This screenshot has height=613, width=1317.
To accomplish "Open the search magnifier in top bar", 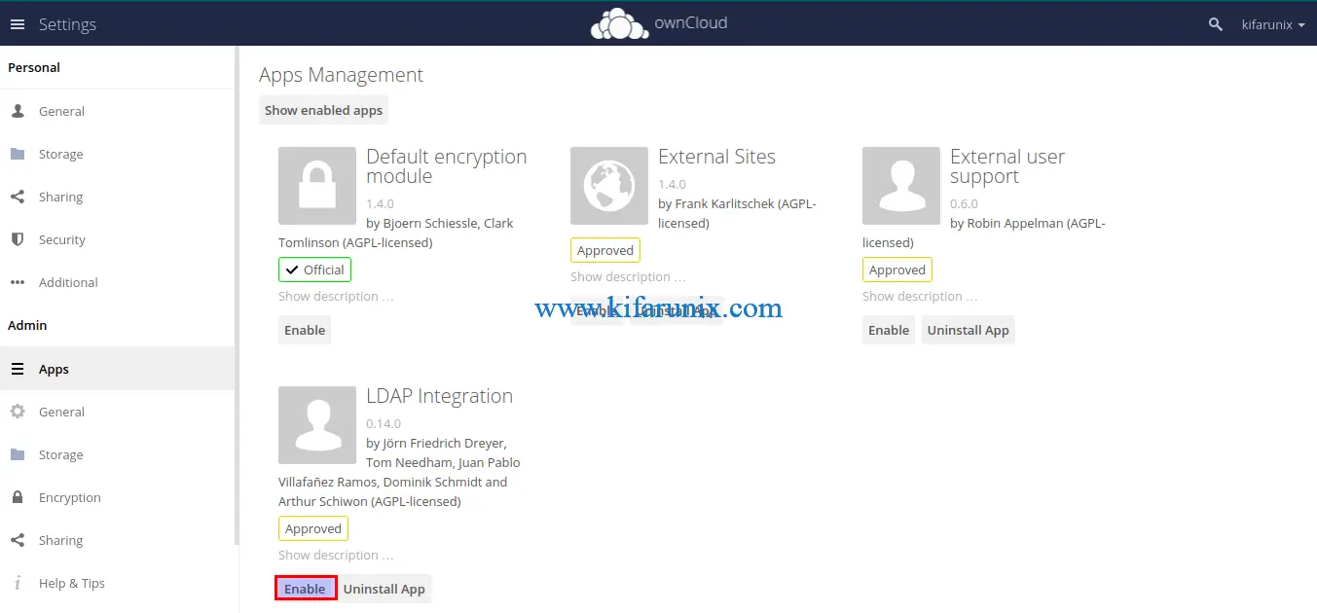I will pyautogui.click(x=1214, y=23).
